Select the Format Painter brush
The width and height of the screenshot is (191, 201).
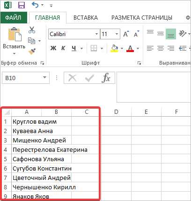pyautogui.click(x=32, y=52)
